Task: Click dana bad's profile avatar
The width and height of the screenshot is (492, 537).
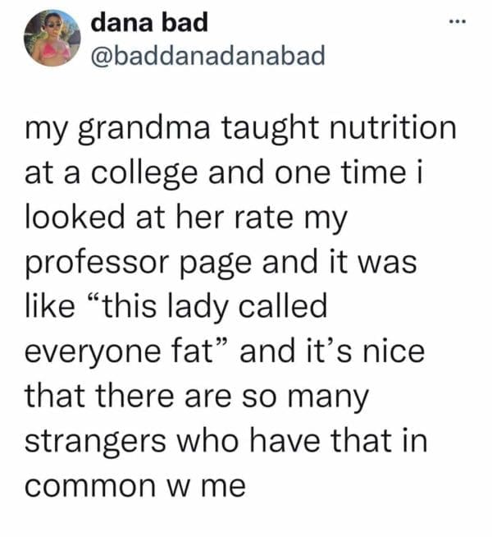Action: click(52, 38)
